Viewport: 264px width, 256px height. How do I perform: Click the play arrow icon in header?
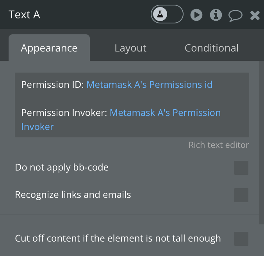[x=196, y=15]
